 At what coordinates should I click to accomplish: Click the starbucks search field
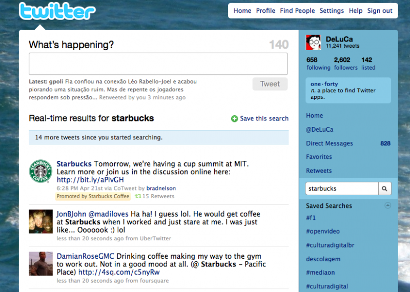pos(342,189)
